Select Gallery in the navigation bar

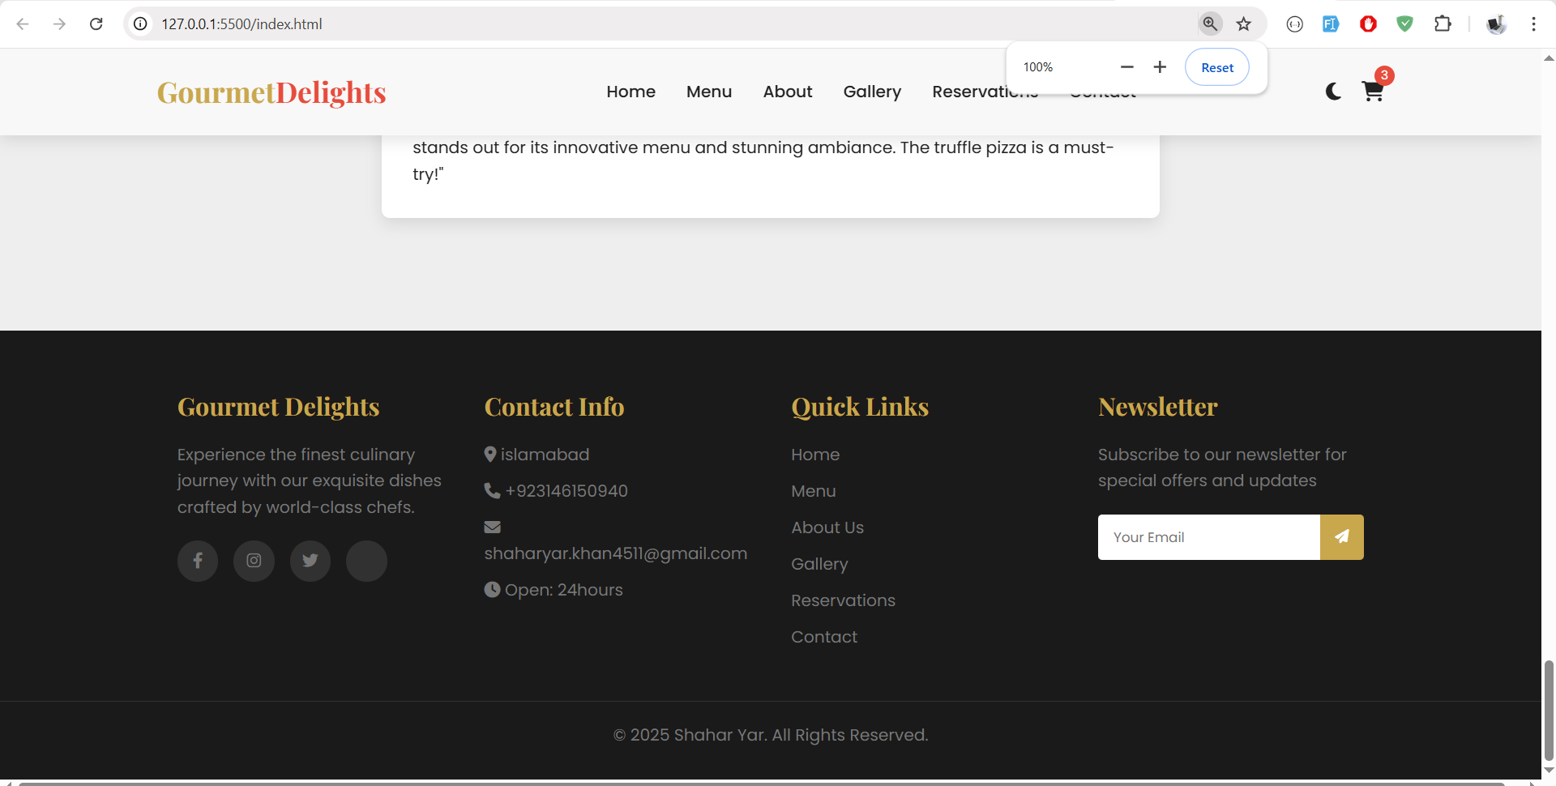click(872, 92)
